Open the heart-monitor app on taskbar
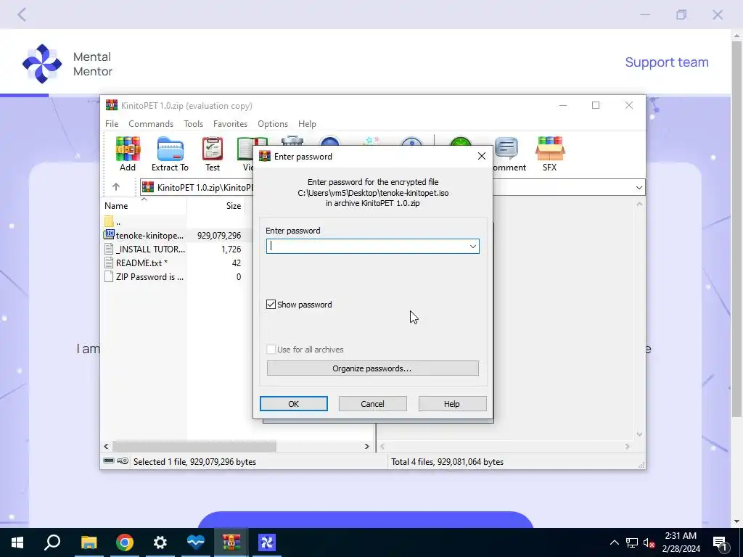This screenshot has width=743, height=557. (x=196, y=542)
